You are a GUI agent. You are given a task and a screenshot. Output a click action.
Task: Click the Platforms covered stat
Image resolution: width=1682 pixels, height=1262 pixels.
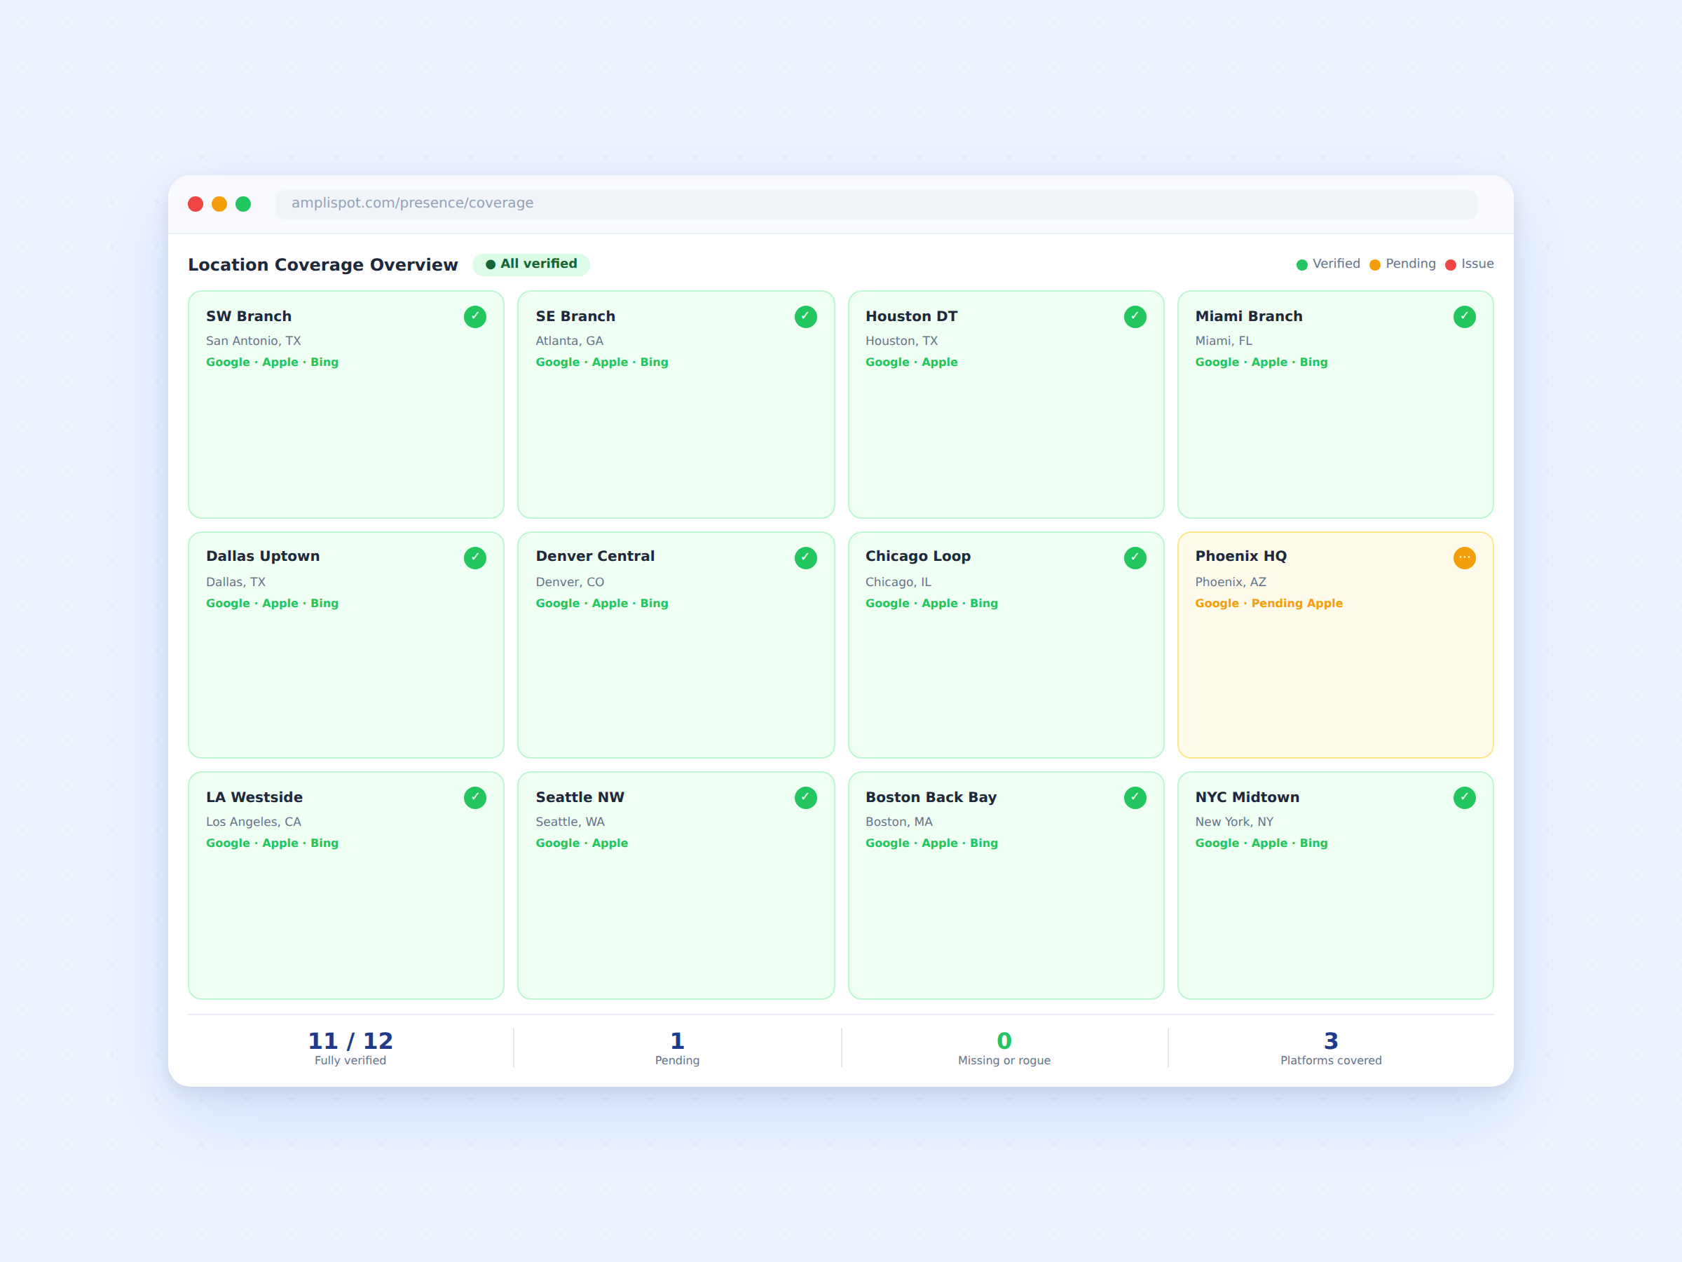pyautogui.click(x=1331, y=1047)
